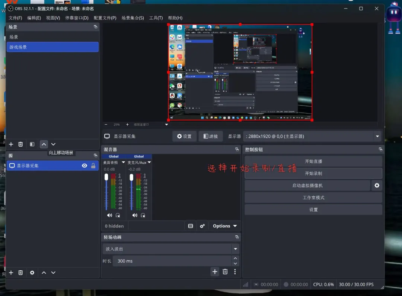This screenshot has width=402, height=296.
Task: Click the 0 hidden mixer label
Action: pyautogui.click(x=114, y=226)
